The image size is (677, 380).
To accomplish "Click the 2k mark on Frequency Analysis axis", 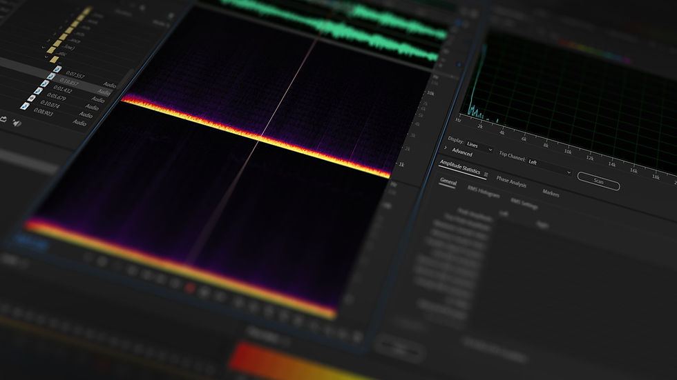I will point(480,126).
